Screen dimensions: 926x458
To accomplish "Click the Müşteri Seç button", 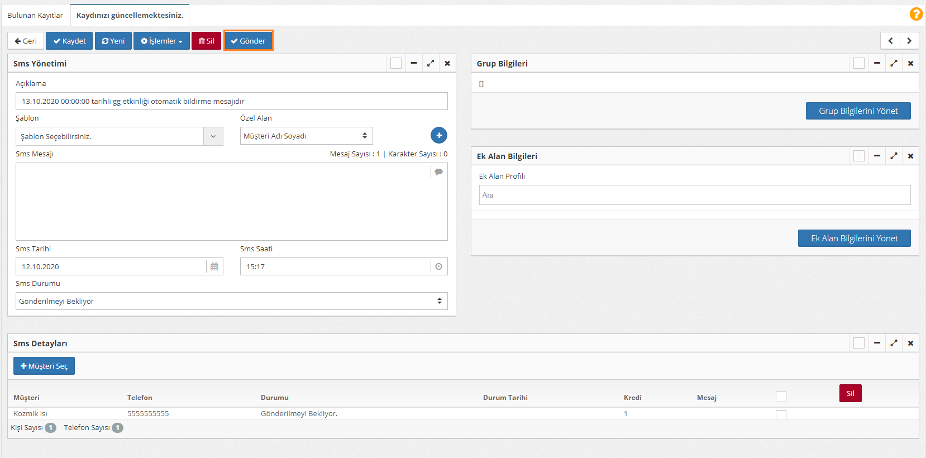I will [44, 366].
